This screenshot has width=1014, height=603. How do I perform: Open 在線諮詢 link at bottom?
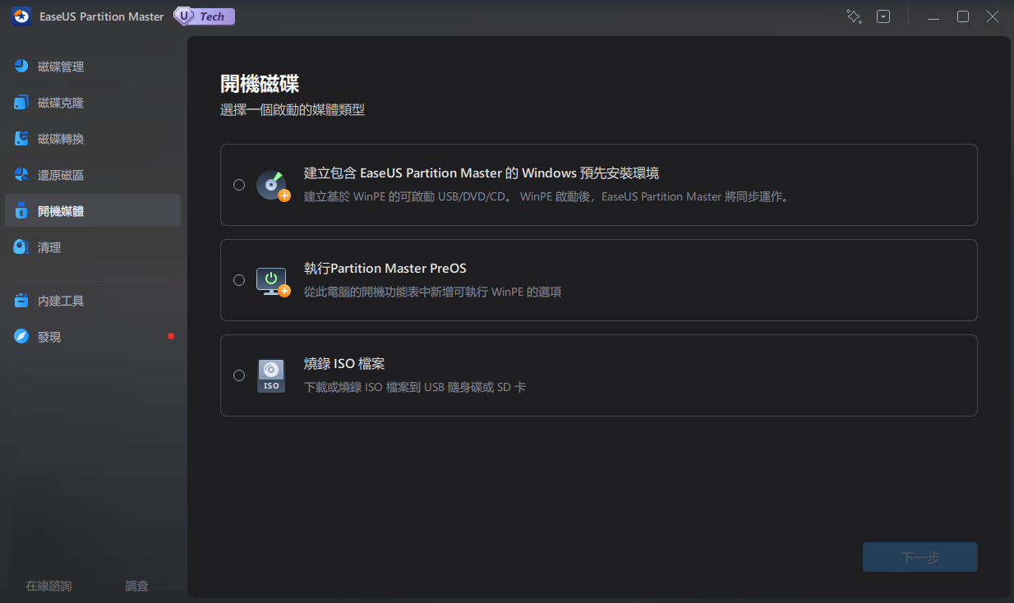click(x=48, y=586)
